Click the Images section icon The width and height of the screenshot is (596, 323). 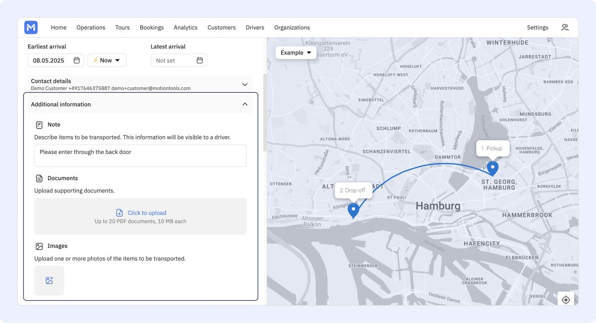39,246
